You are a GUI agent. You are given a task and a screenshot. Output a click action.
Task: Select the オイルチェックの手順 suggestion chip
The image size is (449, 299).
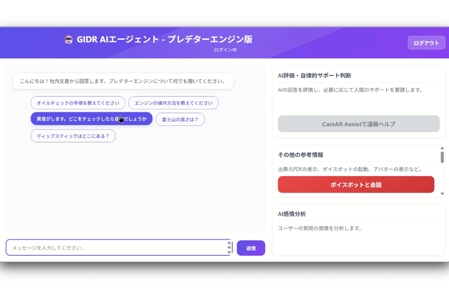[78, 103]
